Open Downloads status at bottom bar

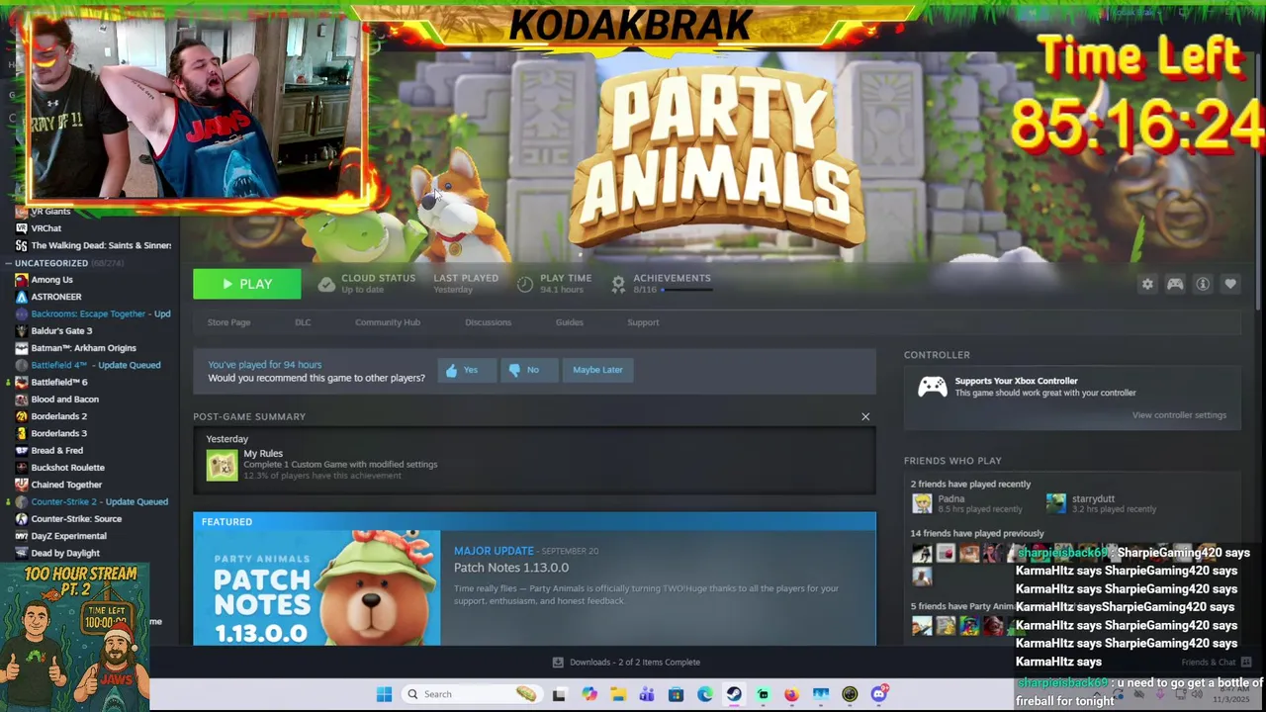click(625, 663)
